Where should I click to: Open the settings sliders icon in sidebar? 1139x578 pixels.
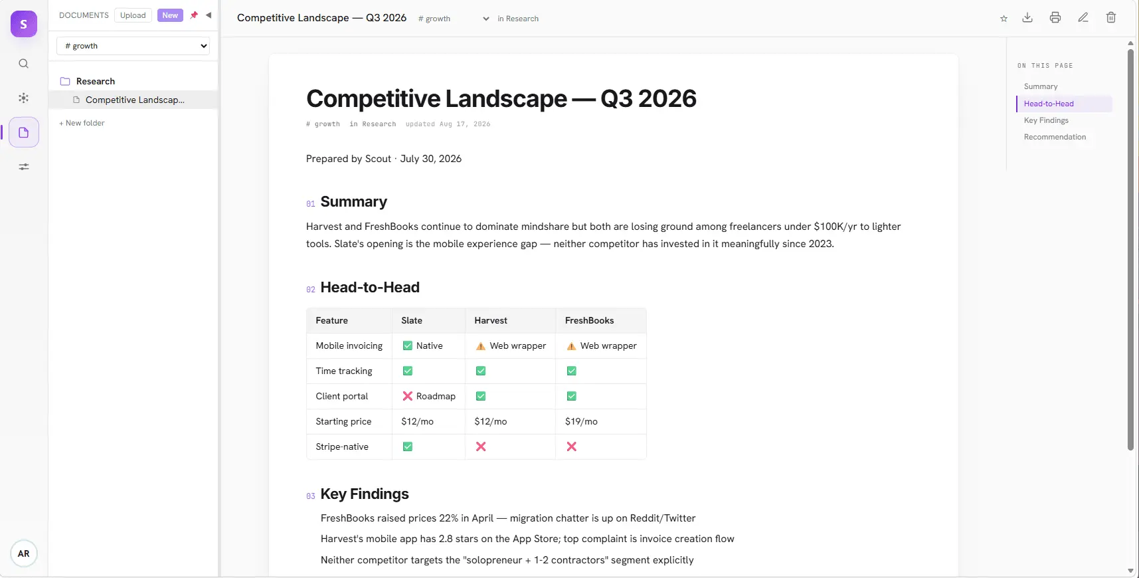point(24,167)
